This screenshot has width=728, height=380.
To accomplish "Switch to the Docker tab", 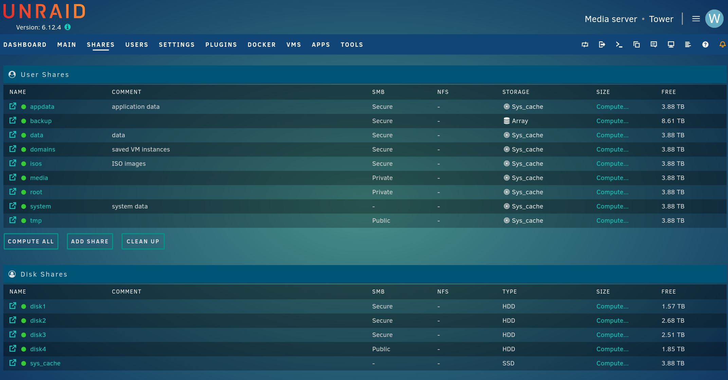I will click(x=261, y=45).
